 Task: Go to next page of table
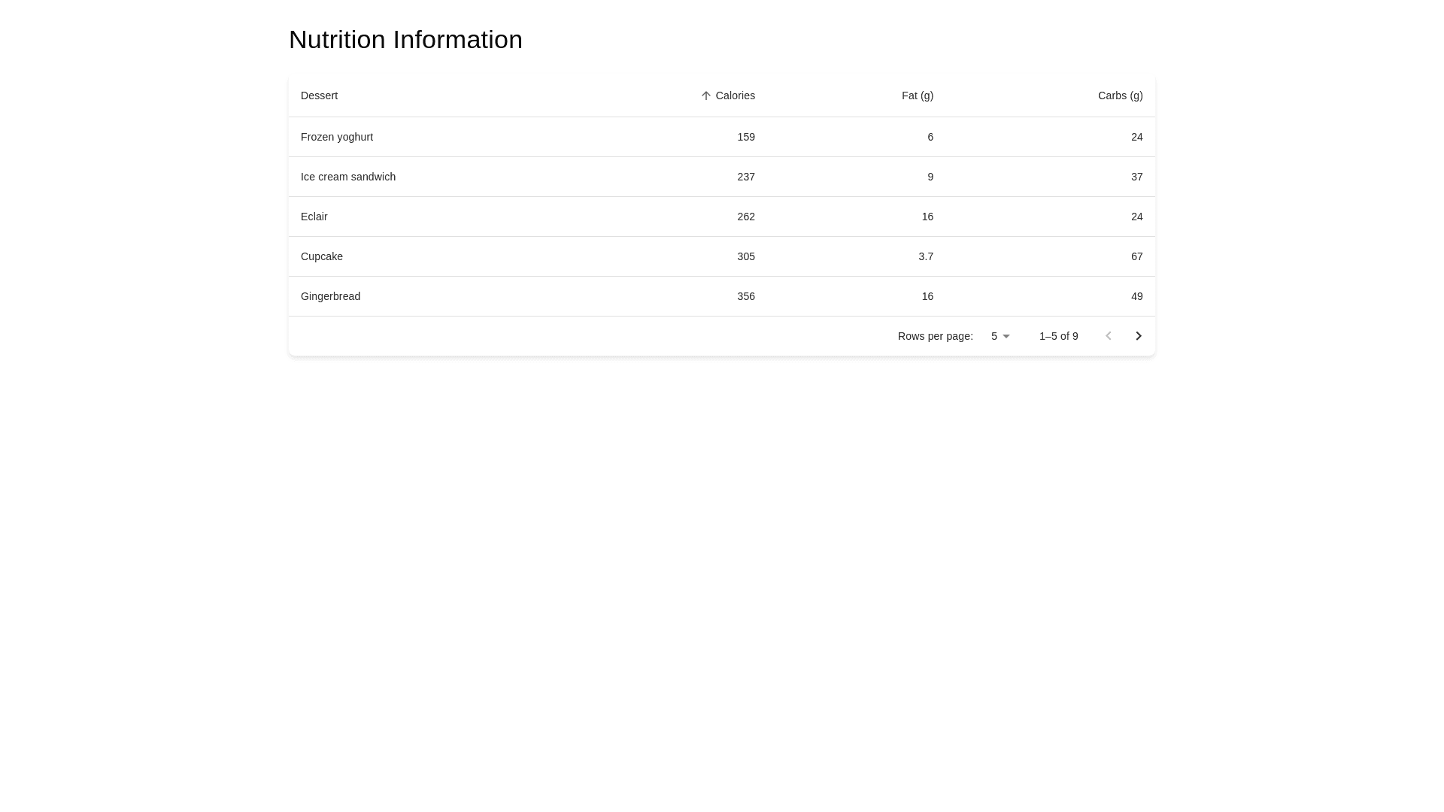pos(1138,336)
